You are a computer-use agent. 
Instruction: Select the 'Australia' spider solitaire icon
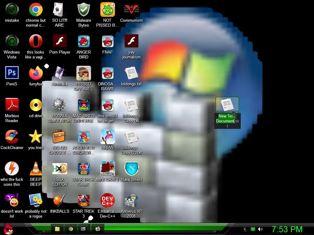pos(59,73)
